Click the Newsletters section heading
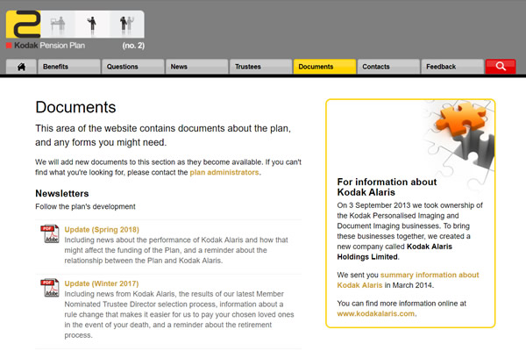 click(x=62, y=193)
